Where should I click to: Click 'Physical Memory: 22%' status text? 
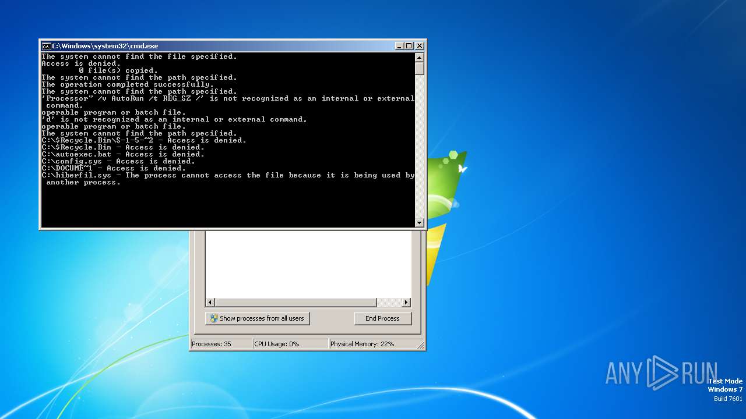click(362, 344)
